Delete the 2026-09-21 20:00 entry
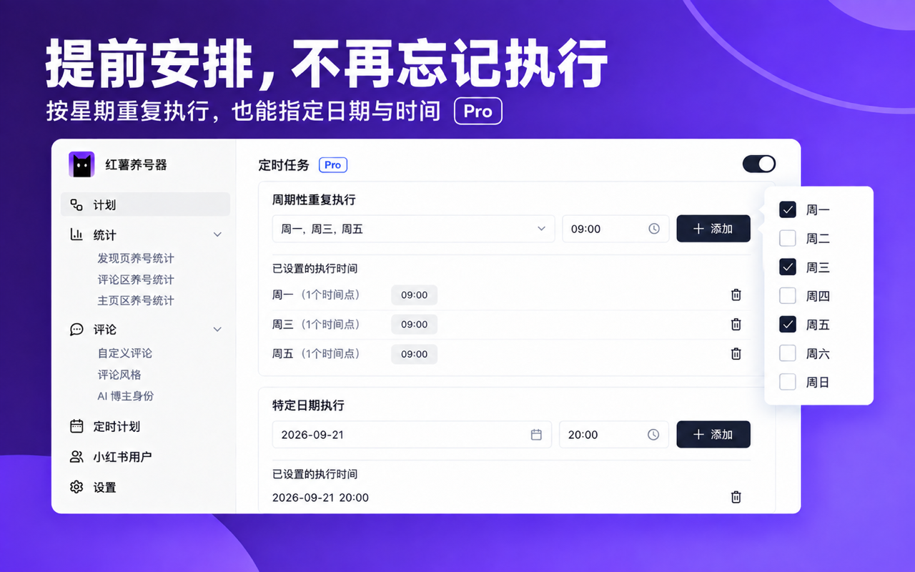The width and height of the screenshot is (915, 572). coord(736,497)
